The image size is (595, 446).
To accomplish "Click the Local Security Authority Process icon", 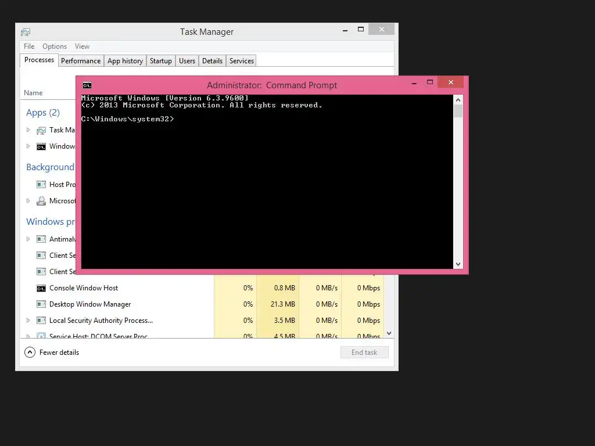I will (41, 321).
